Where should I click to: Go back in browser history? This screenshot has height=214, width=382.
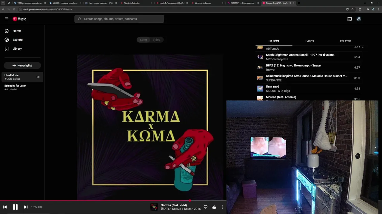coord(3,9)
